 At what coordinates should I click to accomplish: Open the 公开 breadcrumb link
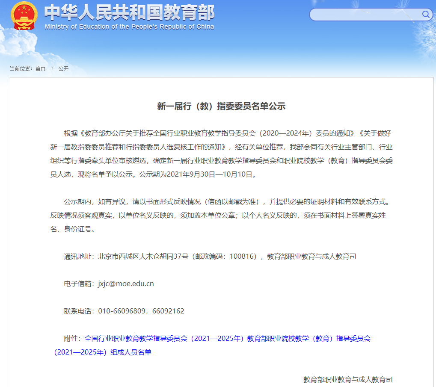[x=63, y=68]
